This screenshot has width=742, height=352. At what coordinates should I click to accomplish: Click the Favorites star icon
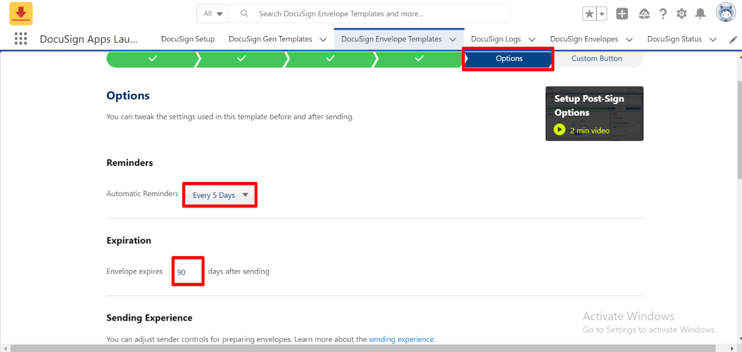(589, 14)
